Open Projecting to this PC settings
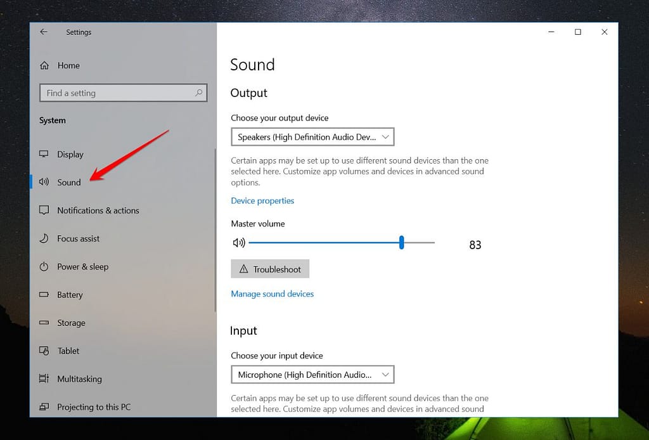 coord(94,407)
